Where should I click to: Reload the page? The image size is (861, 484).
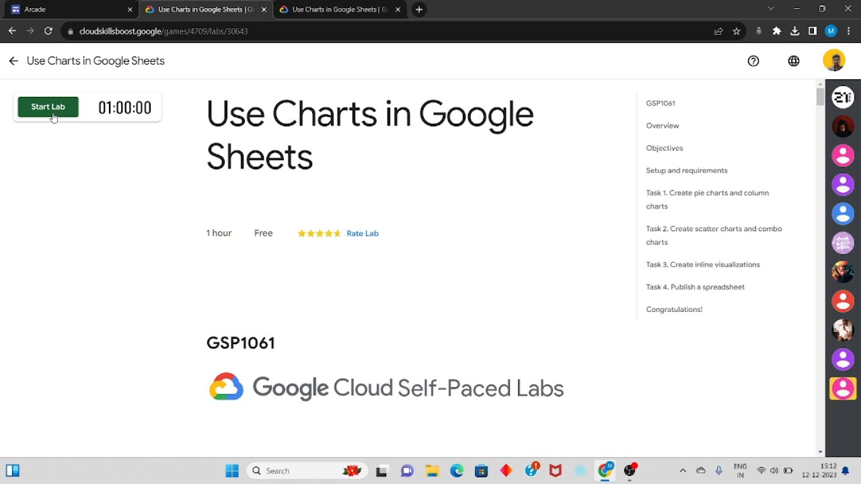click(x=48, y=31)
